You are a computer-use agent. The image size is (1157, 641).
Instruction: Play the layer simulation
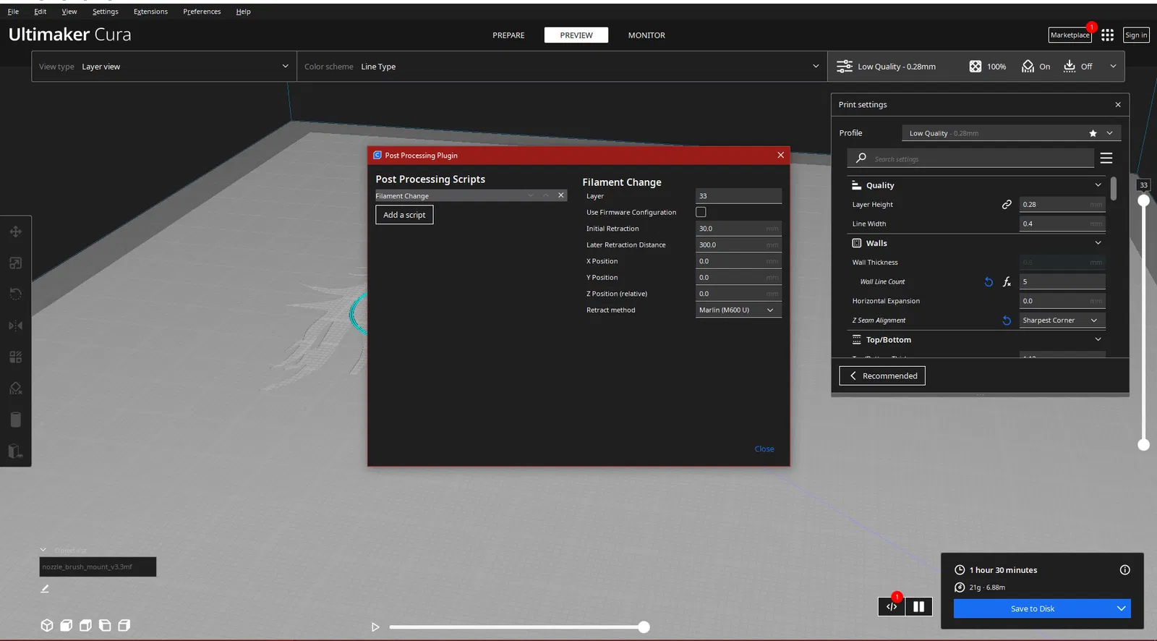pos(375,627)
